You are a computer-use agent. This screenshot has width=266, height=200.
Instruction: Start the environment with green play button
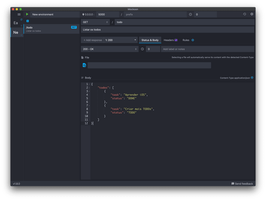(27, 14)
